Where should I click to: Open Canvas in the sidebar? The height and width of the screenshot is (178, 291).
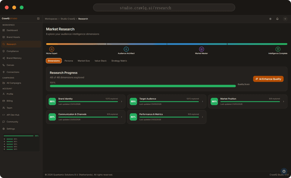click(21, 65)
